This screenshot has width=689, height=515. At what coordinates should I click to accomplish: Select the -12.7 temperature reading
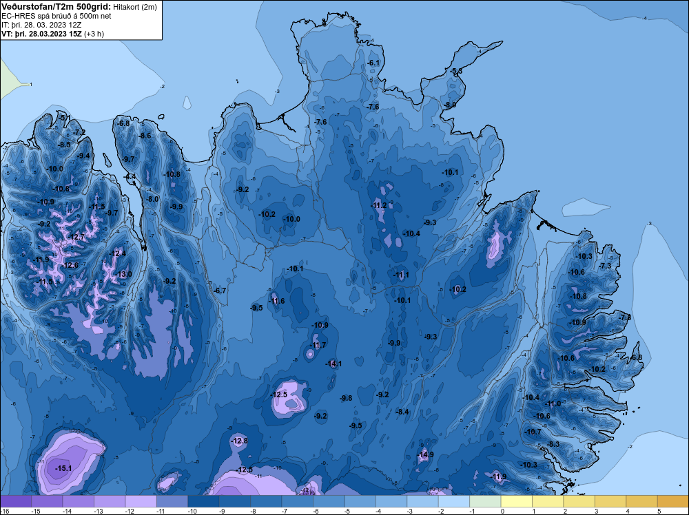click(x=76, y=237)
